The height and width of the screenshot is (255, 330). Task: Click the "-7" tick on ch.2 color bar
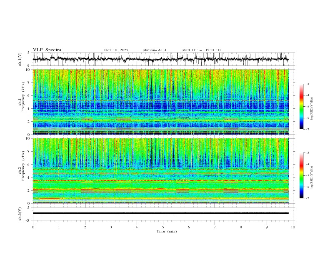pos(307,198)
